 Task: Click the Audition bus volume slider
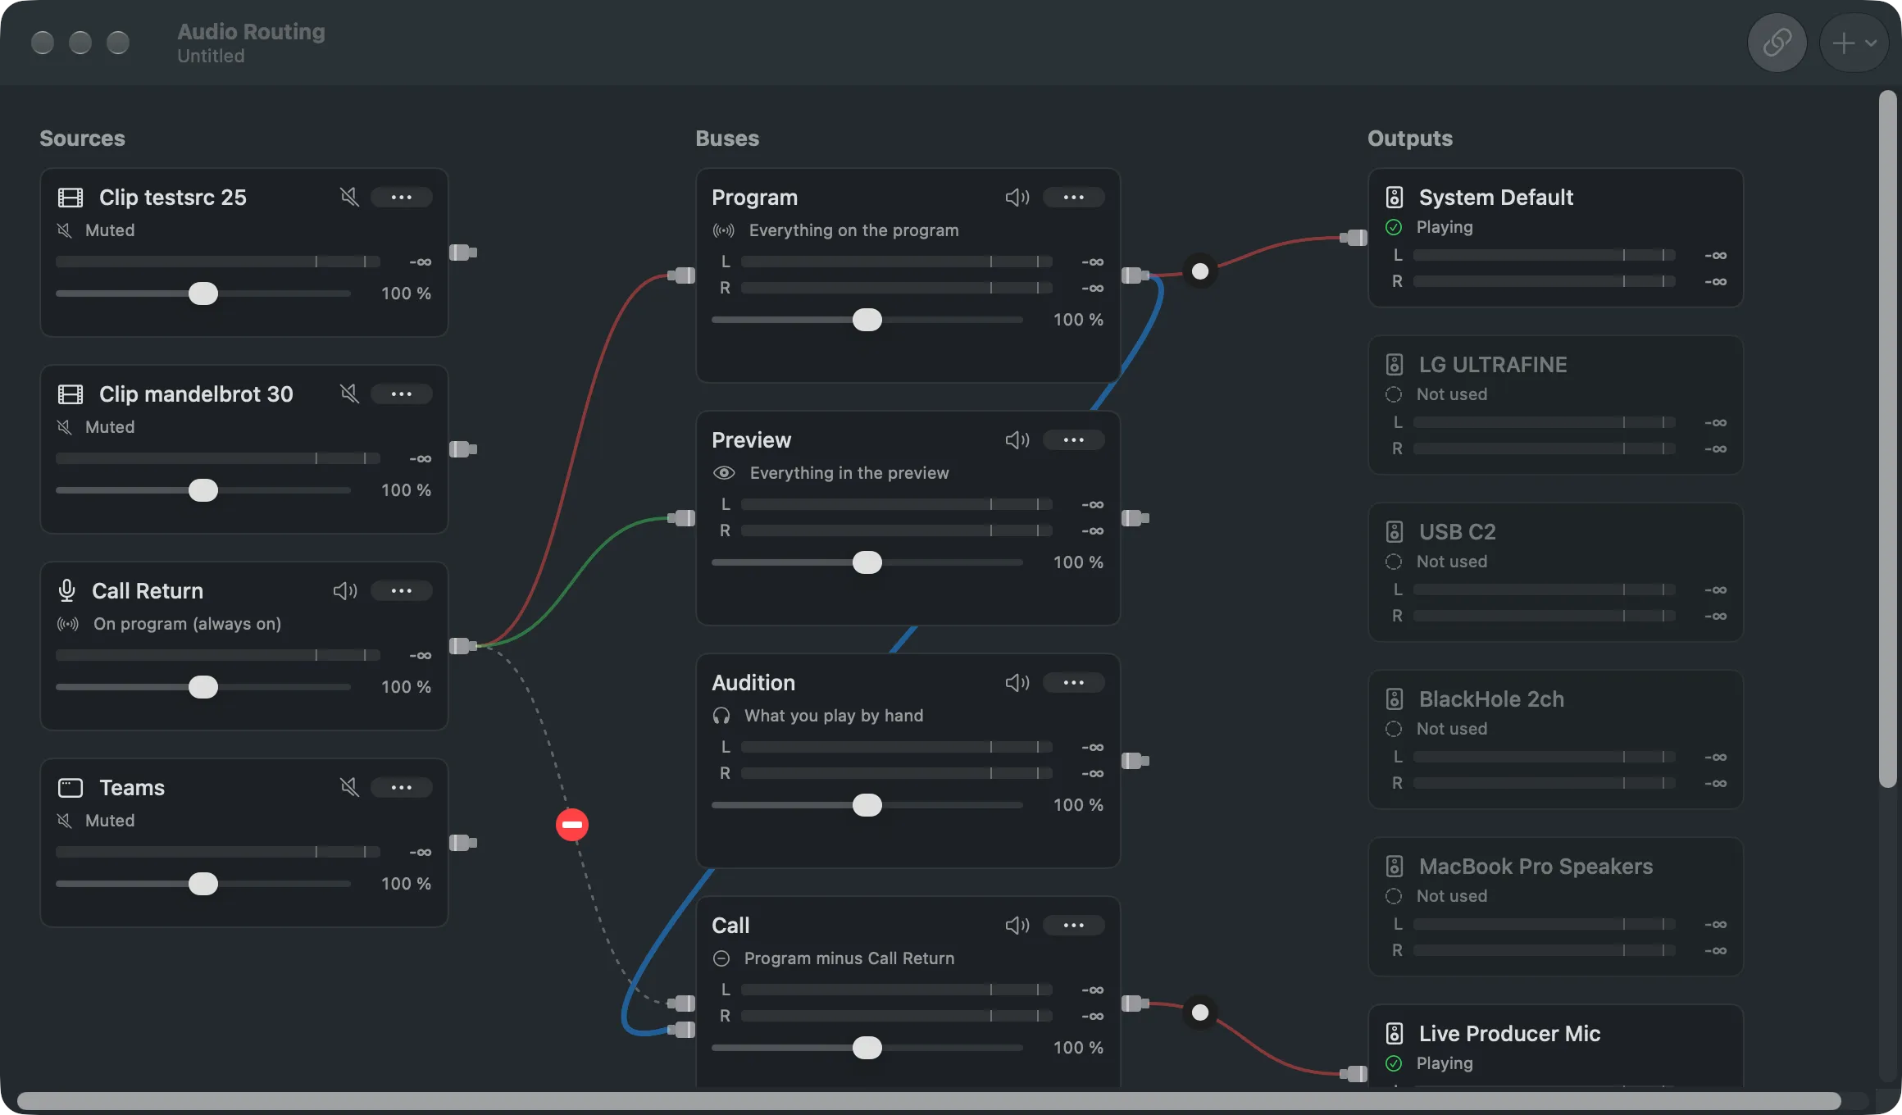(x=867, y=805)
